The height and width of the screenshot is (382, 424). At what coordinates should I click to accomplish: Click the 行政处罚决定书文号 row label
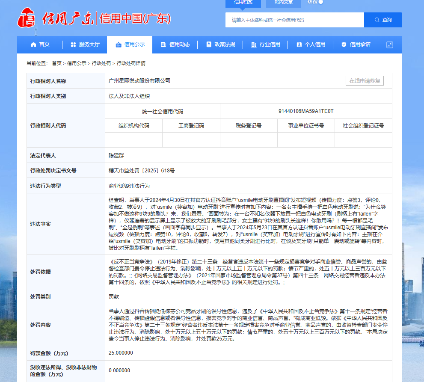tap(53, 171)
